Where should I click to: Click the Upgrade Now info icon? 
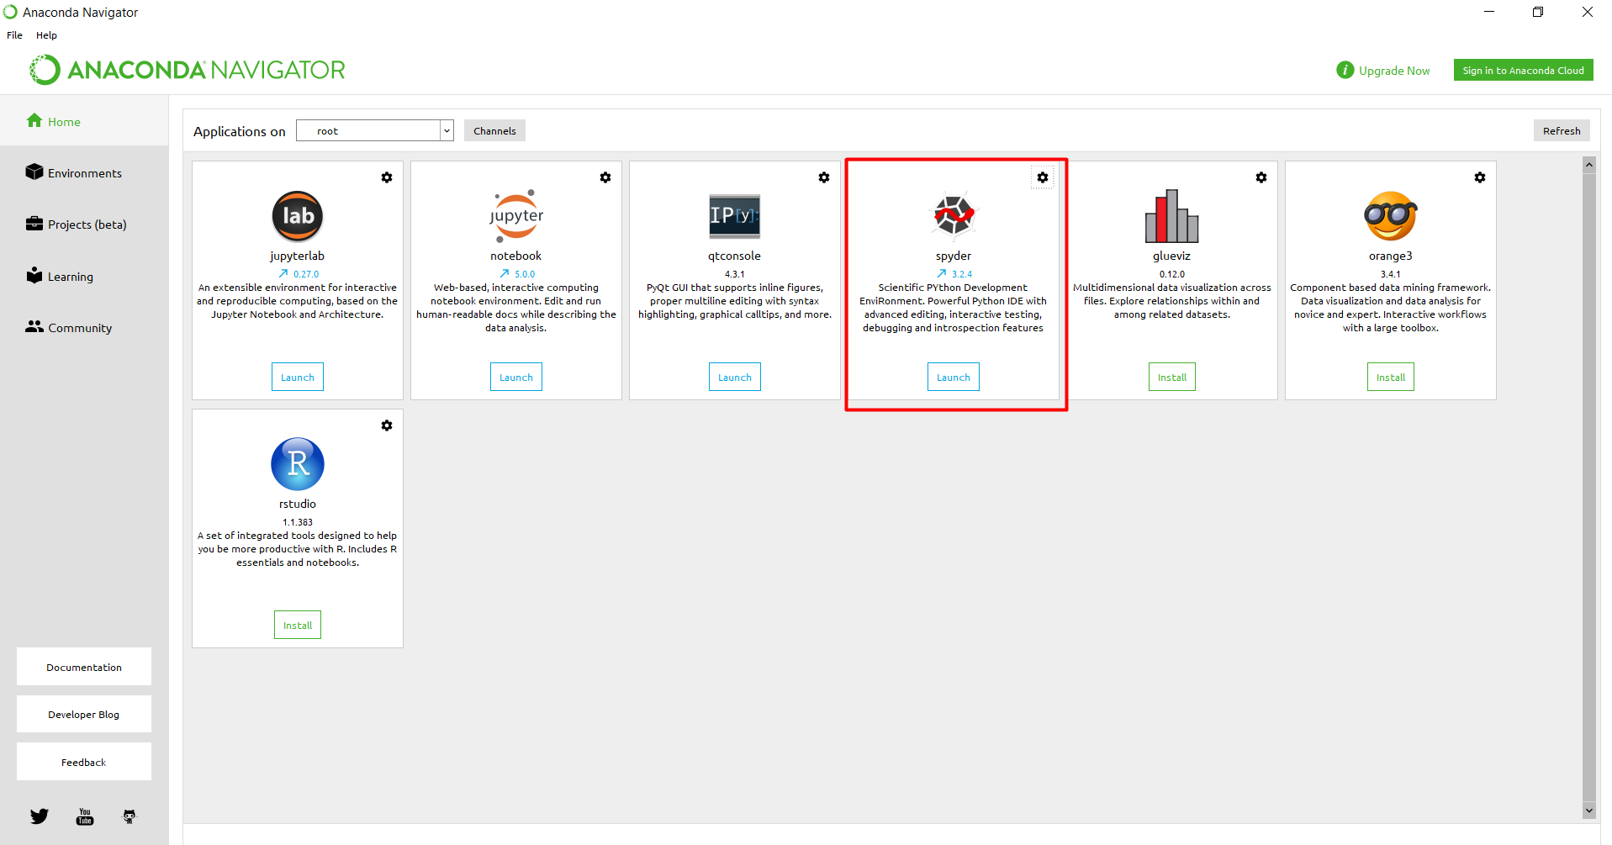[1345, 71]
